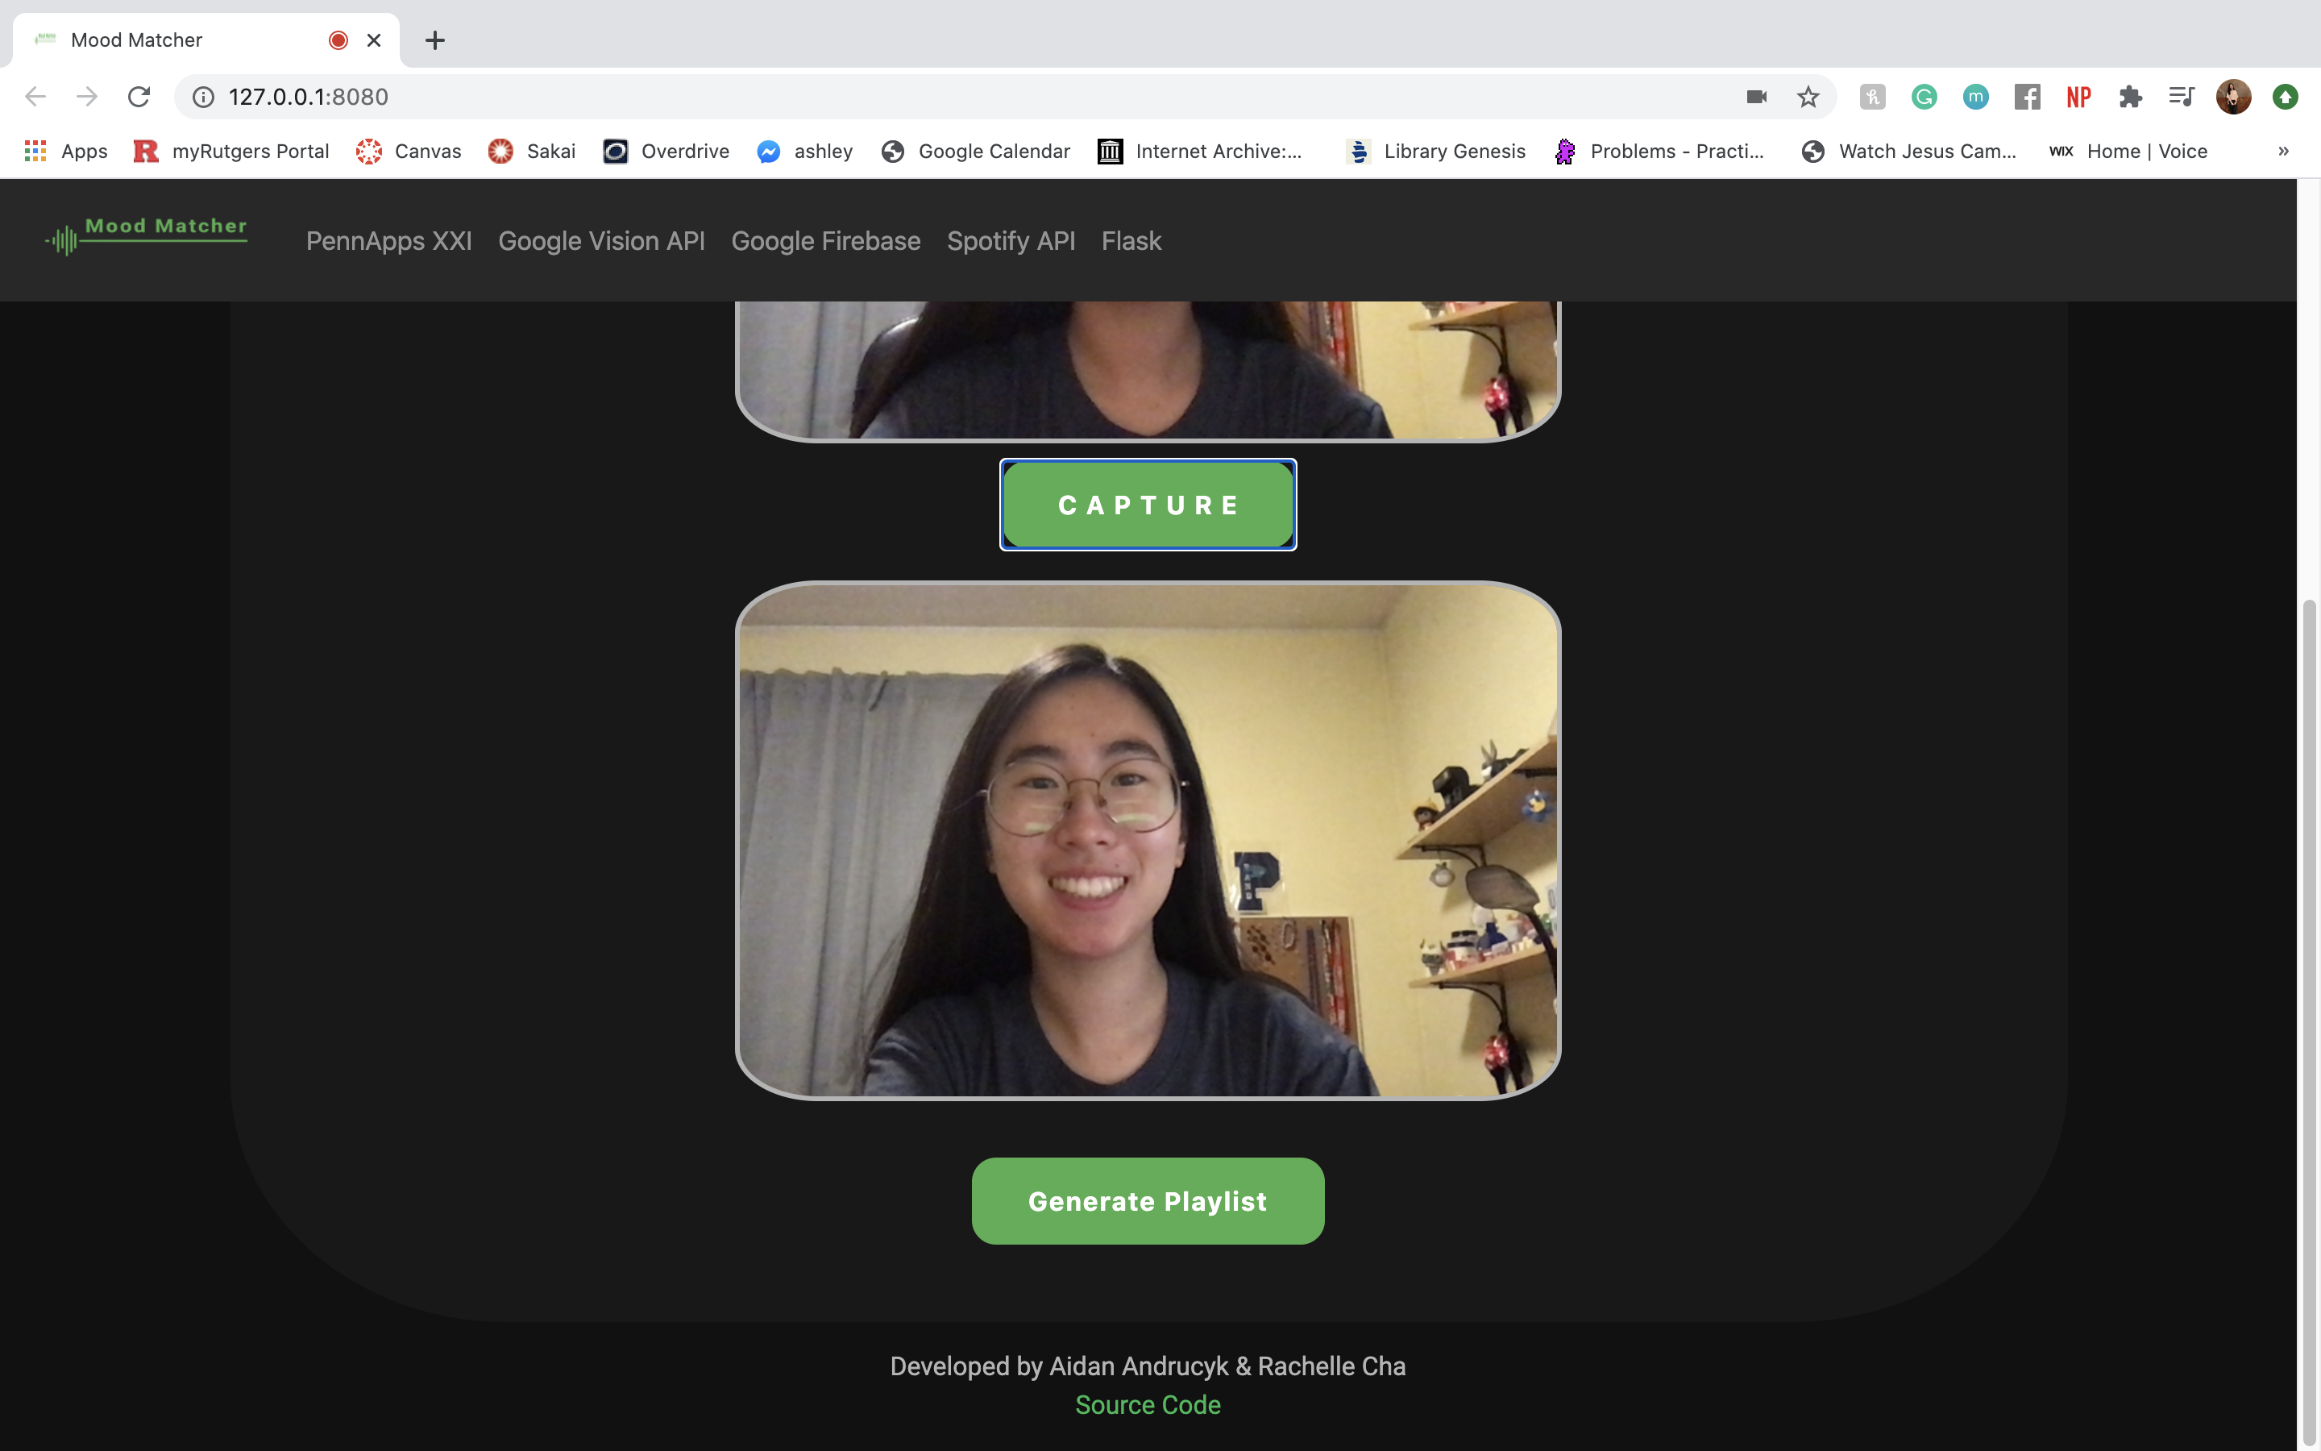Click the NP extension icon
The height and width of the screenshot is (1451, 2321).
(2078, 97)
